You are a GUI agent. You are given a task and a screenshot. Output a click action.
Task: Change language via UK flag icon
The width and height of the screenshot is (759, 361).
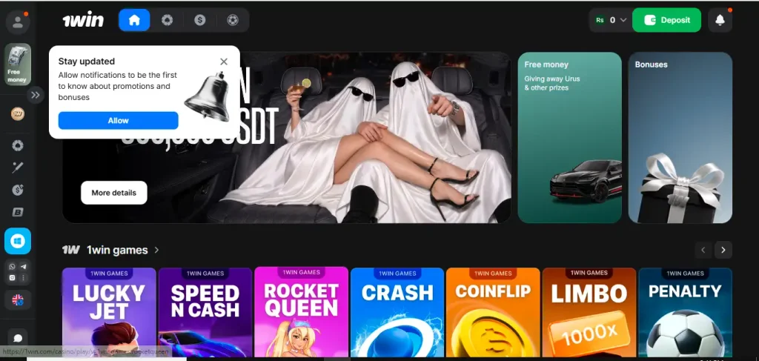(x=18, y=299)
